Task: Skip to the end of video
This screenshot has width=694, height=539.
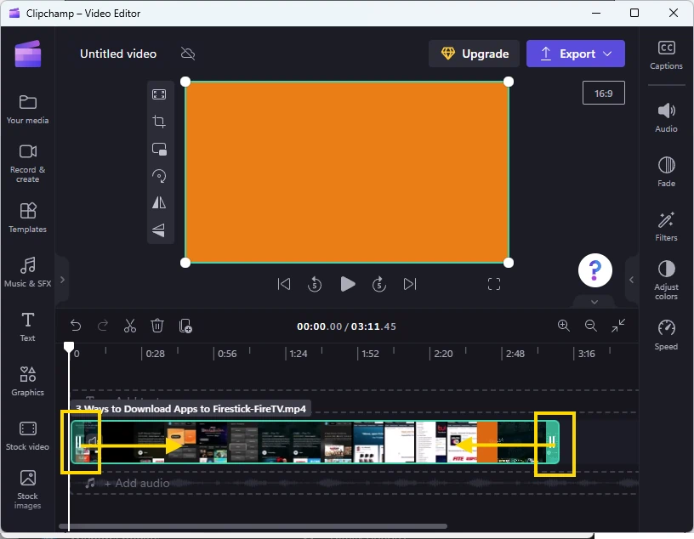Action: click(410, 284)
